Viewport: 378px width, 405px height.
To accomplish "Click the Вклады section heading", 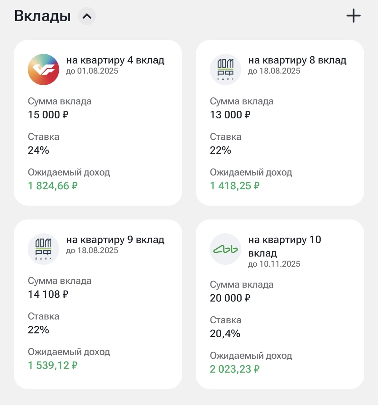I will tap(43, 16).
